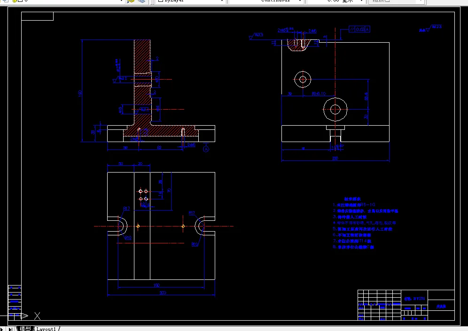Click the next-tab scroll arrow
Image resolution: width=468 pixels, height=331 pixels.
pos(3,329)
